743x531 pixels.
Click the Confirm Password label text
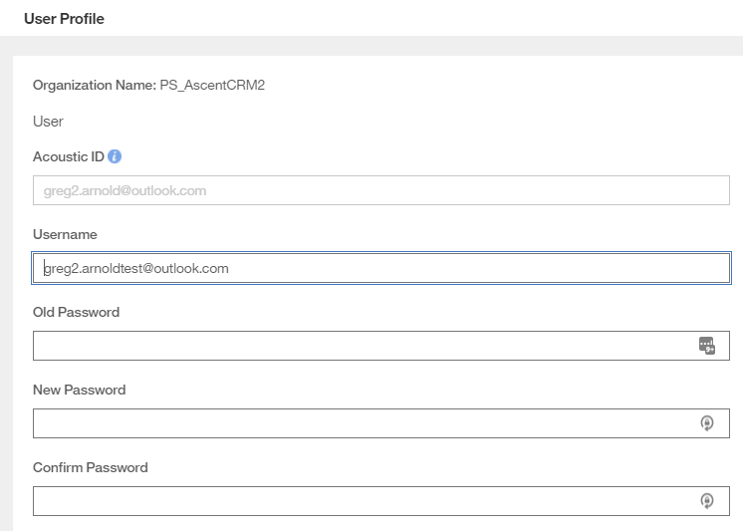90,467
